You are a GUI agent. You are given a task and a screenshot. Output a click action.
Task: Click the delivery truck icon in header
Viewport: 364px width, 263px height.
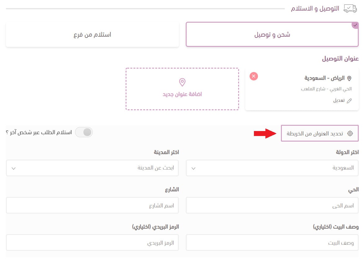click(350, 8)
